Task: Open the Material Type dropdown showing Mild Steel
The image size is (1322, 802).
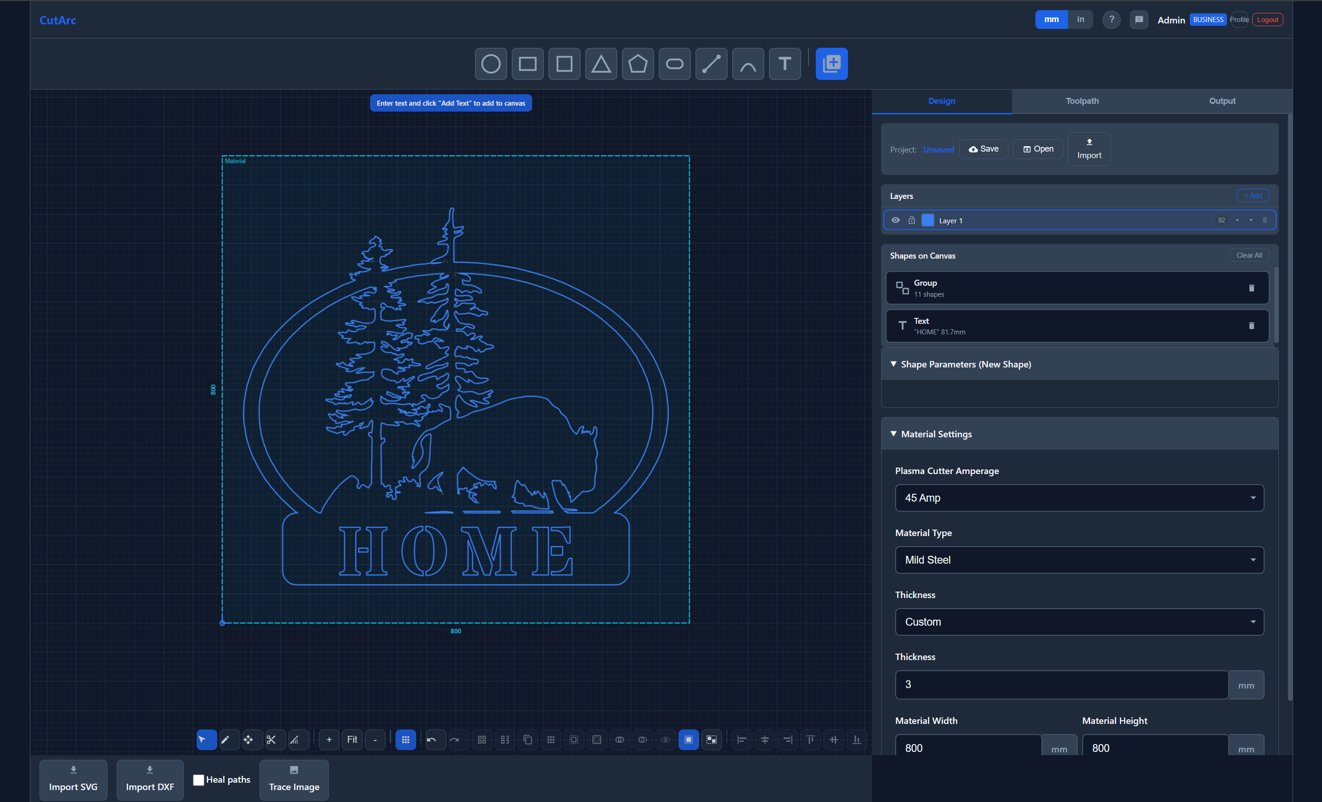Action: point(1079,559)
